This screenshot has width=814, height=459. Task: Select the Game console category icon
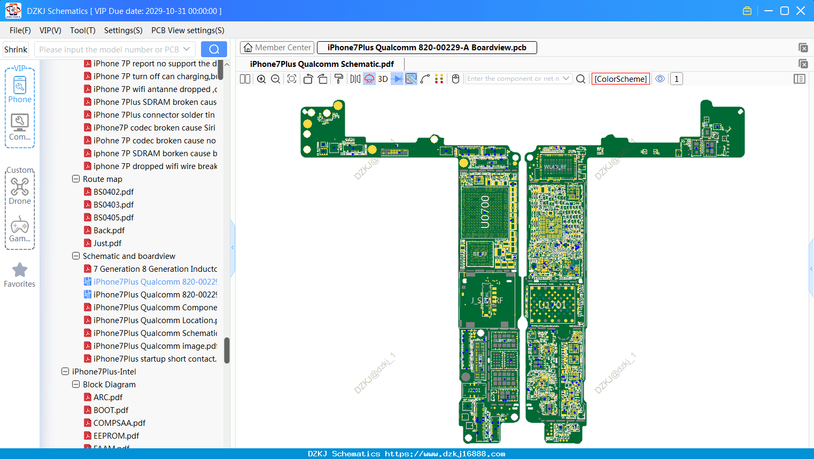[x=20, y=229]
